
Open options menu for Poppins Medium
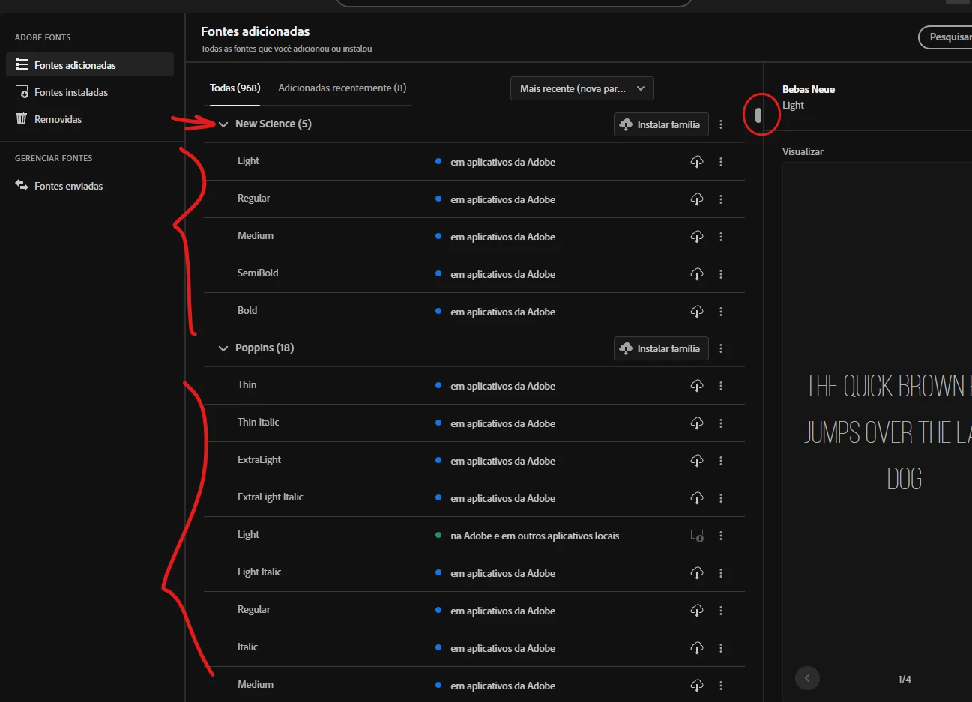721,686
